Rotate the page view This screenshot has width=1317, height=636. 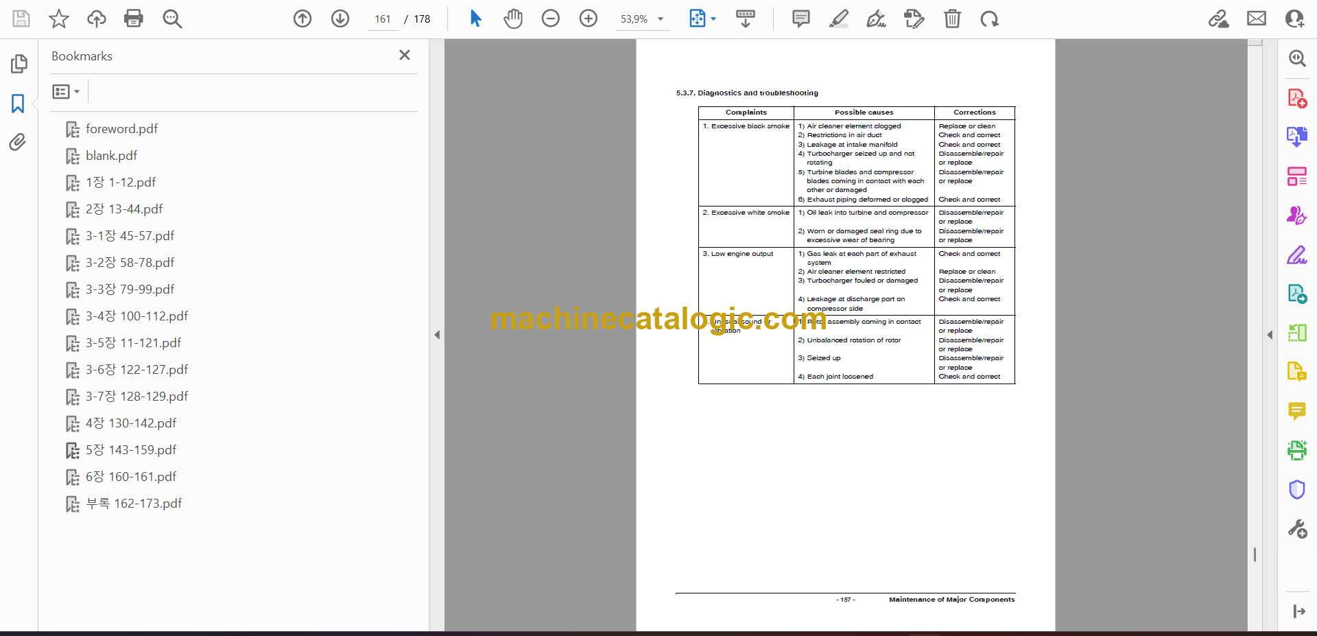tap(990, 19)
